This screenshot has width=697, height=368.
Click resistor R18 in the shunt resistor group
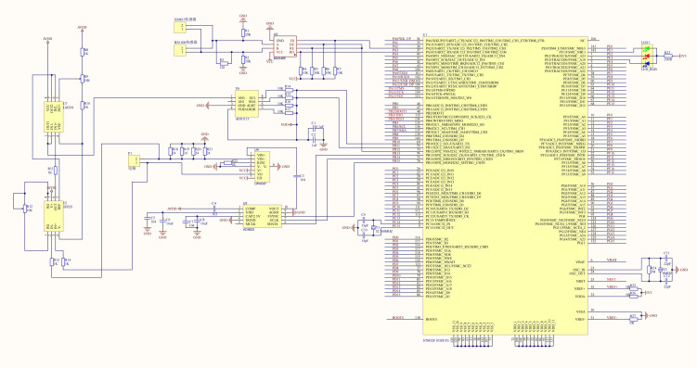170,151
